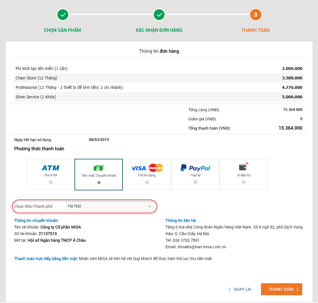Open the Hà Nội province dropdown
Image resolution: width=318 pixels, height=303 pixels.
tap(109, 206)
